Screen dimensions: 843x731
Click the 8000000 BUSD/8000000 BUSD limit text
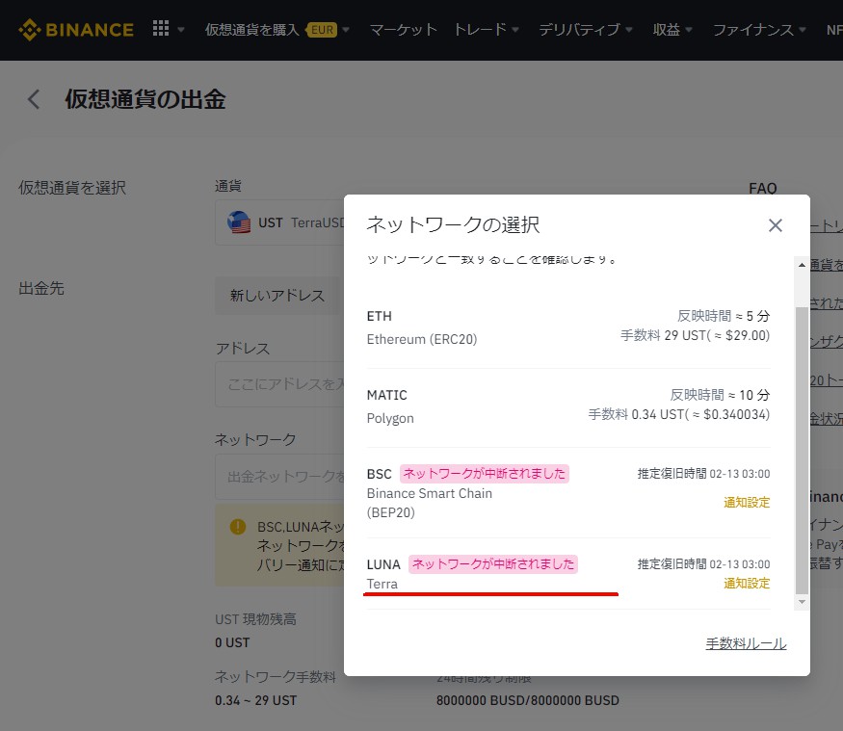coord(528,700)
